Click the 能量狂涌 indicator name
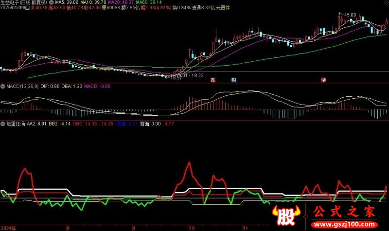 point(16,124)
